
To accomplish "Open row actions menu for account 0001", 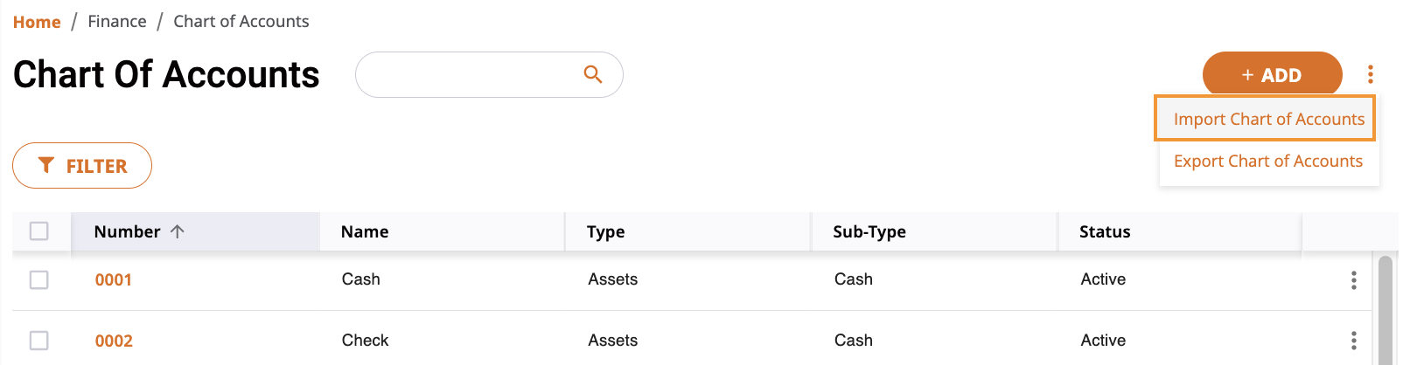I will 1354,279.
